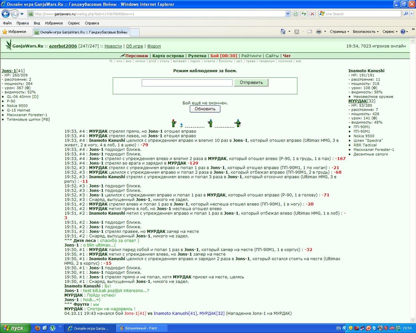Launch uTorrent from quick launch
The image size is (416, 333).
[52, 328]
